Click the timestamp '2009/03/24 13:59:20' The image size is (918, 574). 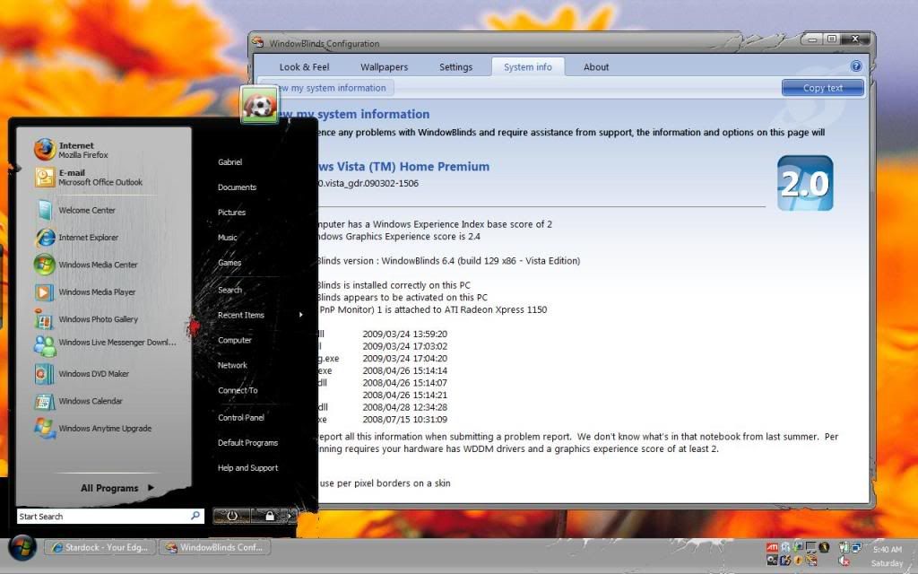[x=405, y=334]
